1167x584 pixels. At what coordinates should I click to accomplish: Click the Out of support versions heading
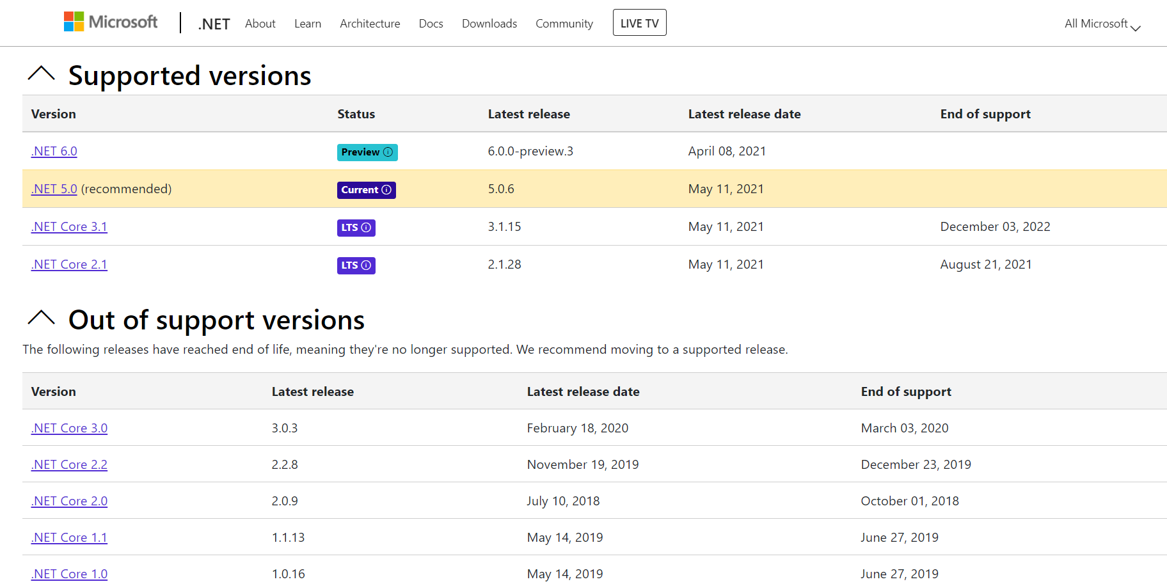pyautogui.click(x=216, y=320)
